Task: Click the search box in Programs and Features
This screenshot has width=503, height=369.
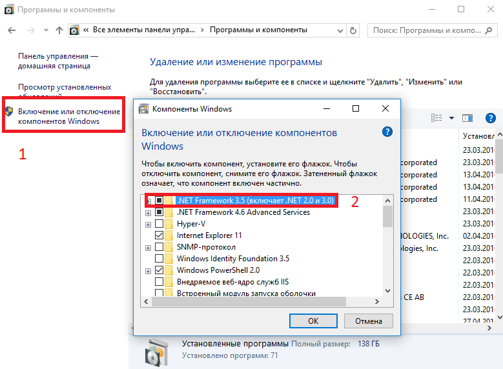Action: pyautogui.click(x=432, y=30)
